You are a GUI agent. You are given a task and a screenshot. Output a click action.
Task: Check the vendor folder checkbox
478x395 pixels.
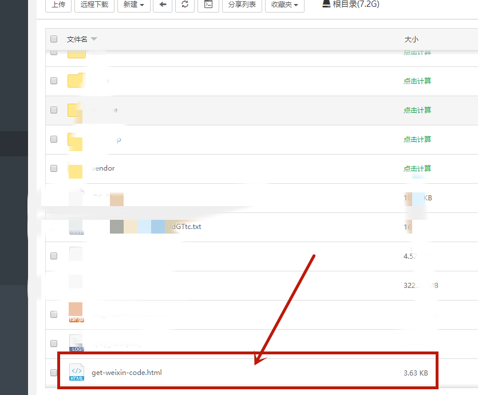tap(54, 168)
